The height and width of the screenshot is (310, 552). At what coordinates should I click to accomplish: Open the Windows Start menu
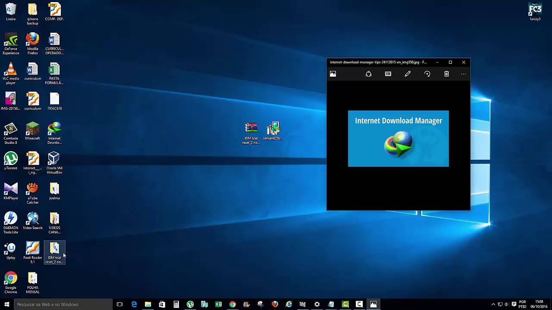[x=6, y=304]
